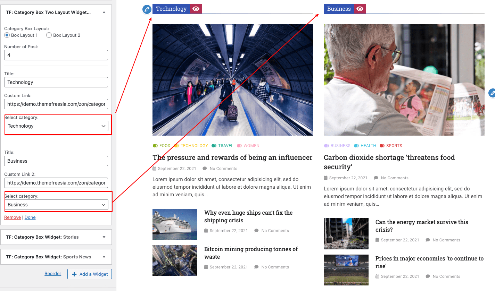Click the green FOOD category tag icon
The image size is (495, 291).
click(155, 146)
